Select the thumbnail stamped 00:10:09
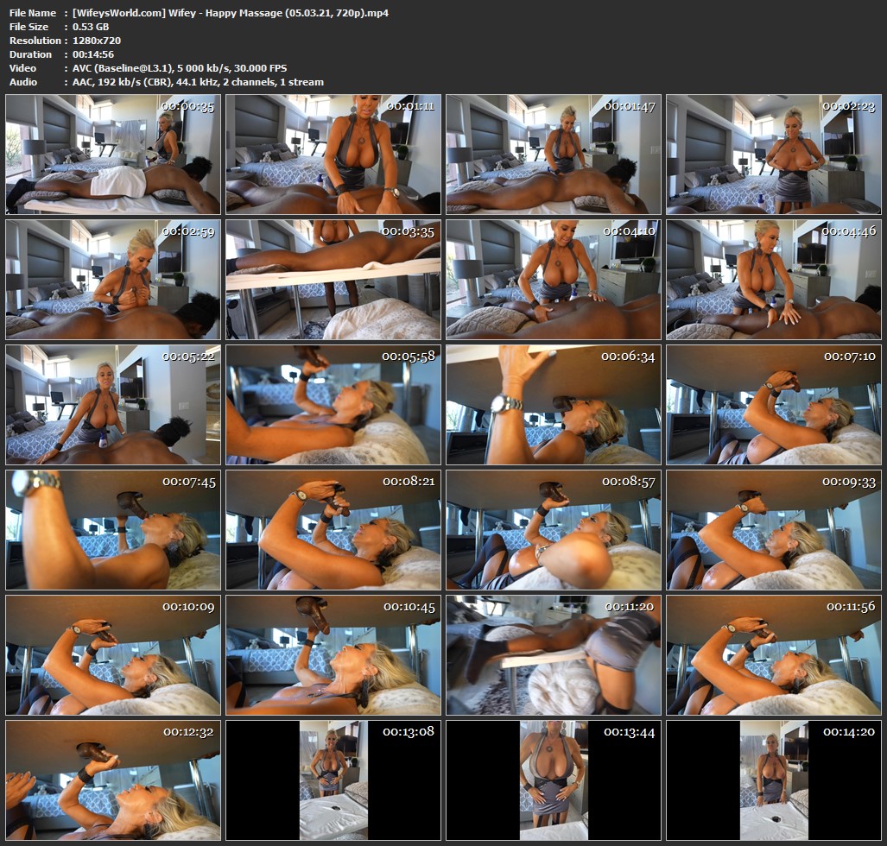The height and width of the screenshot is (846, 887). [113, 655]
